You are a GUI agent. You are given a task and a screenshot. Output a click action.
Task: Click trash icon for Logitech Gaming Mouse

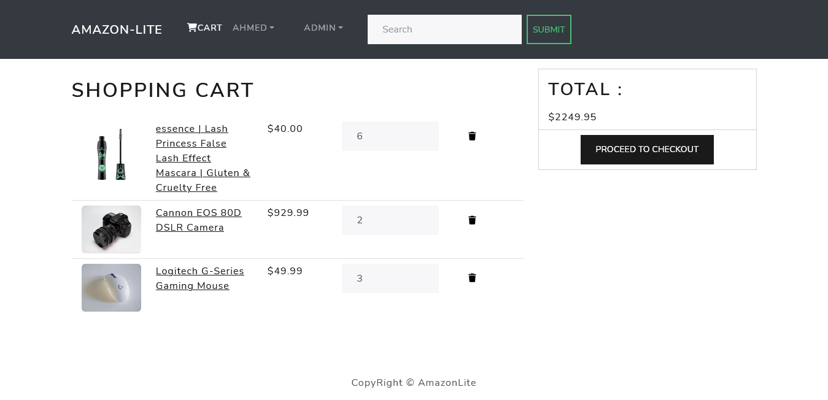pos(472,278)
